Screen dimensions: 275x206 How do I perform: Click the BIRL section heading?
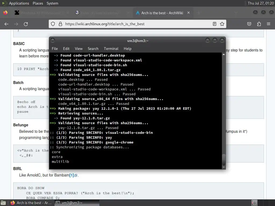(x=17, y=169)
